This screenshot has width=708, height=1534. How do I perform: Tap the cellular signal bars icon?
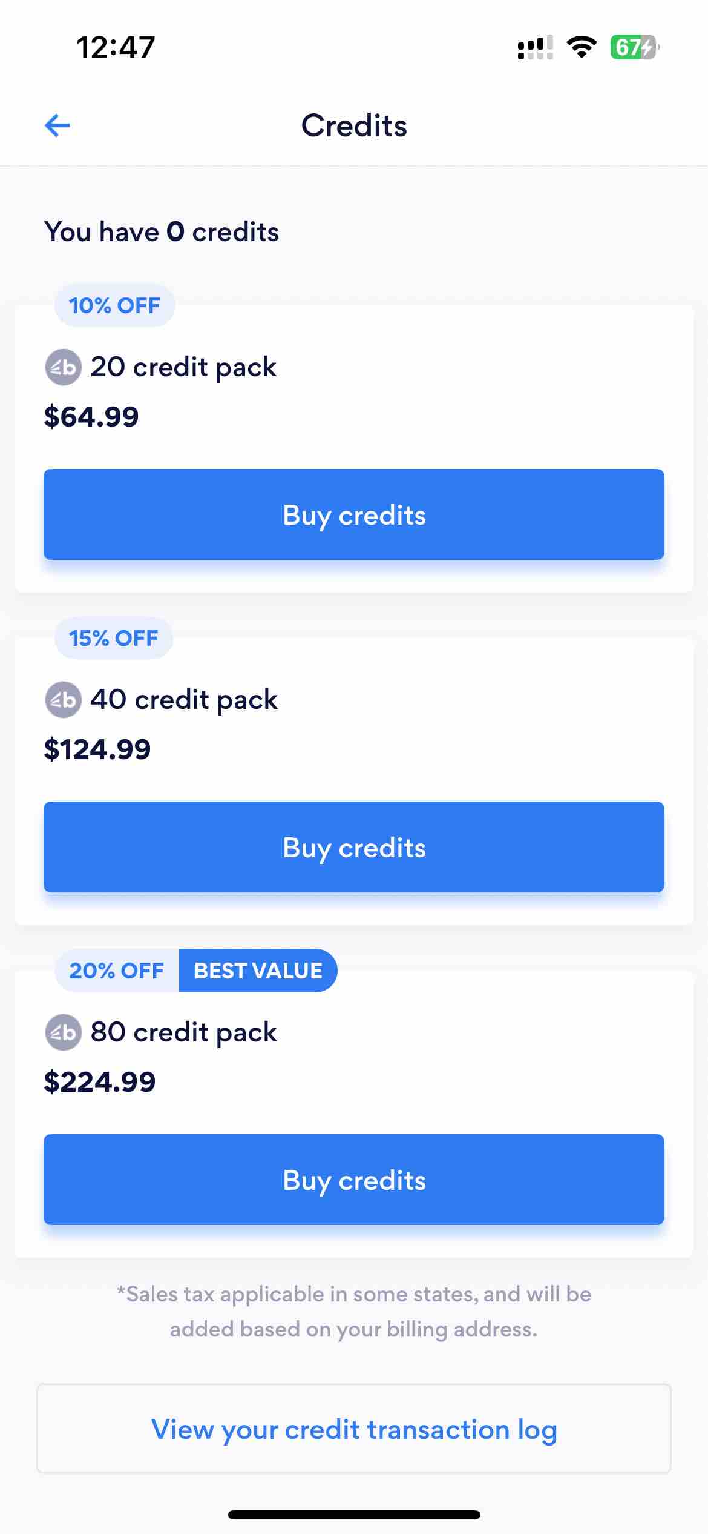pos(536,47)
